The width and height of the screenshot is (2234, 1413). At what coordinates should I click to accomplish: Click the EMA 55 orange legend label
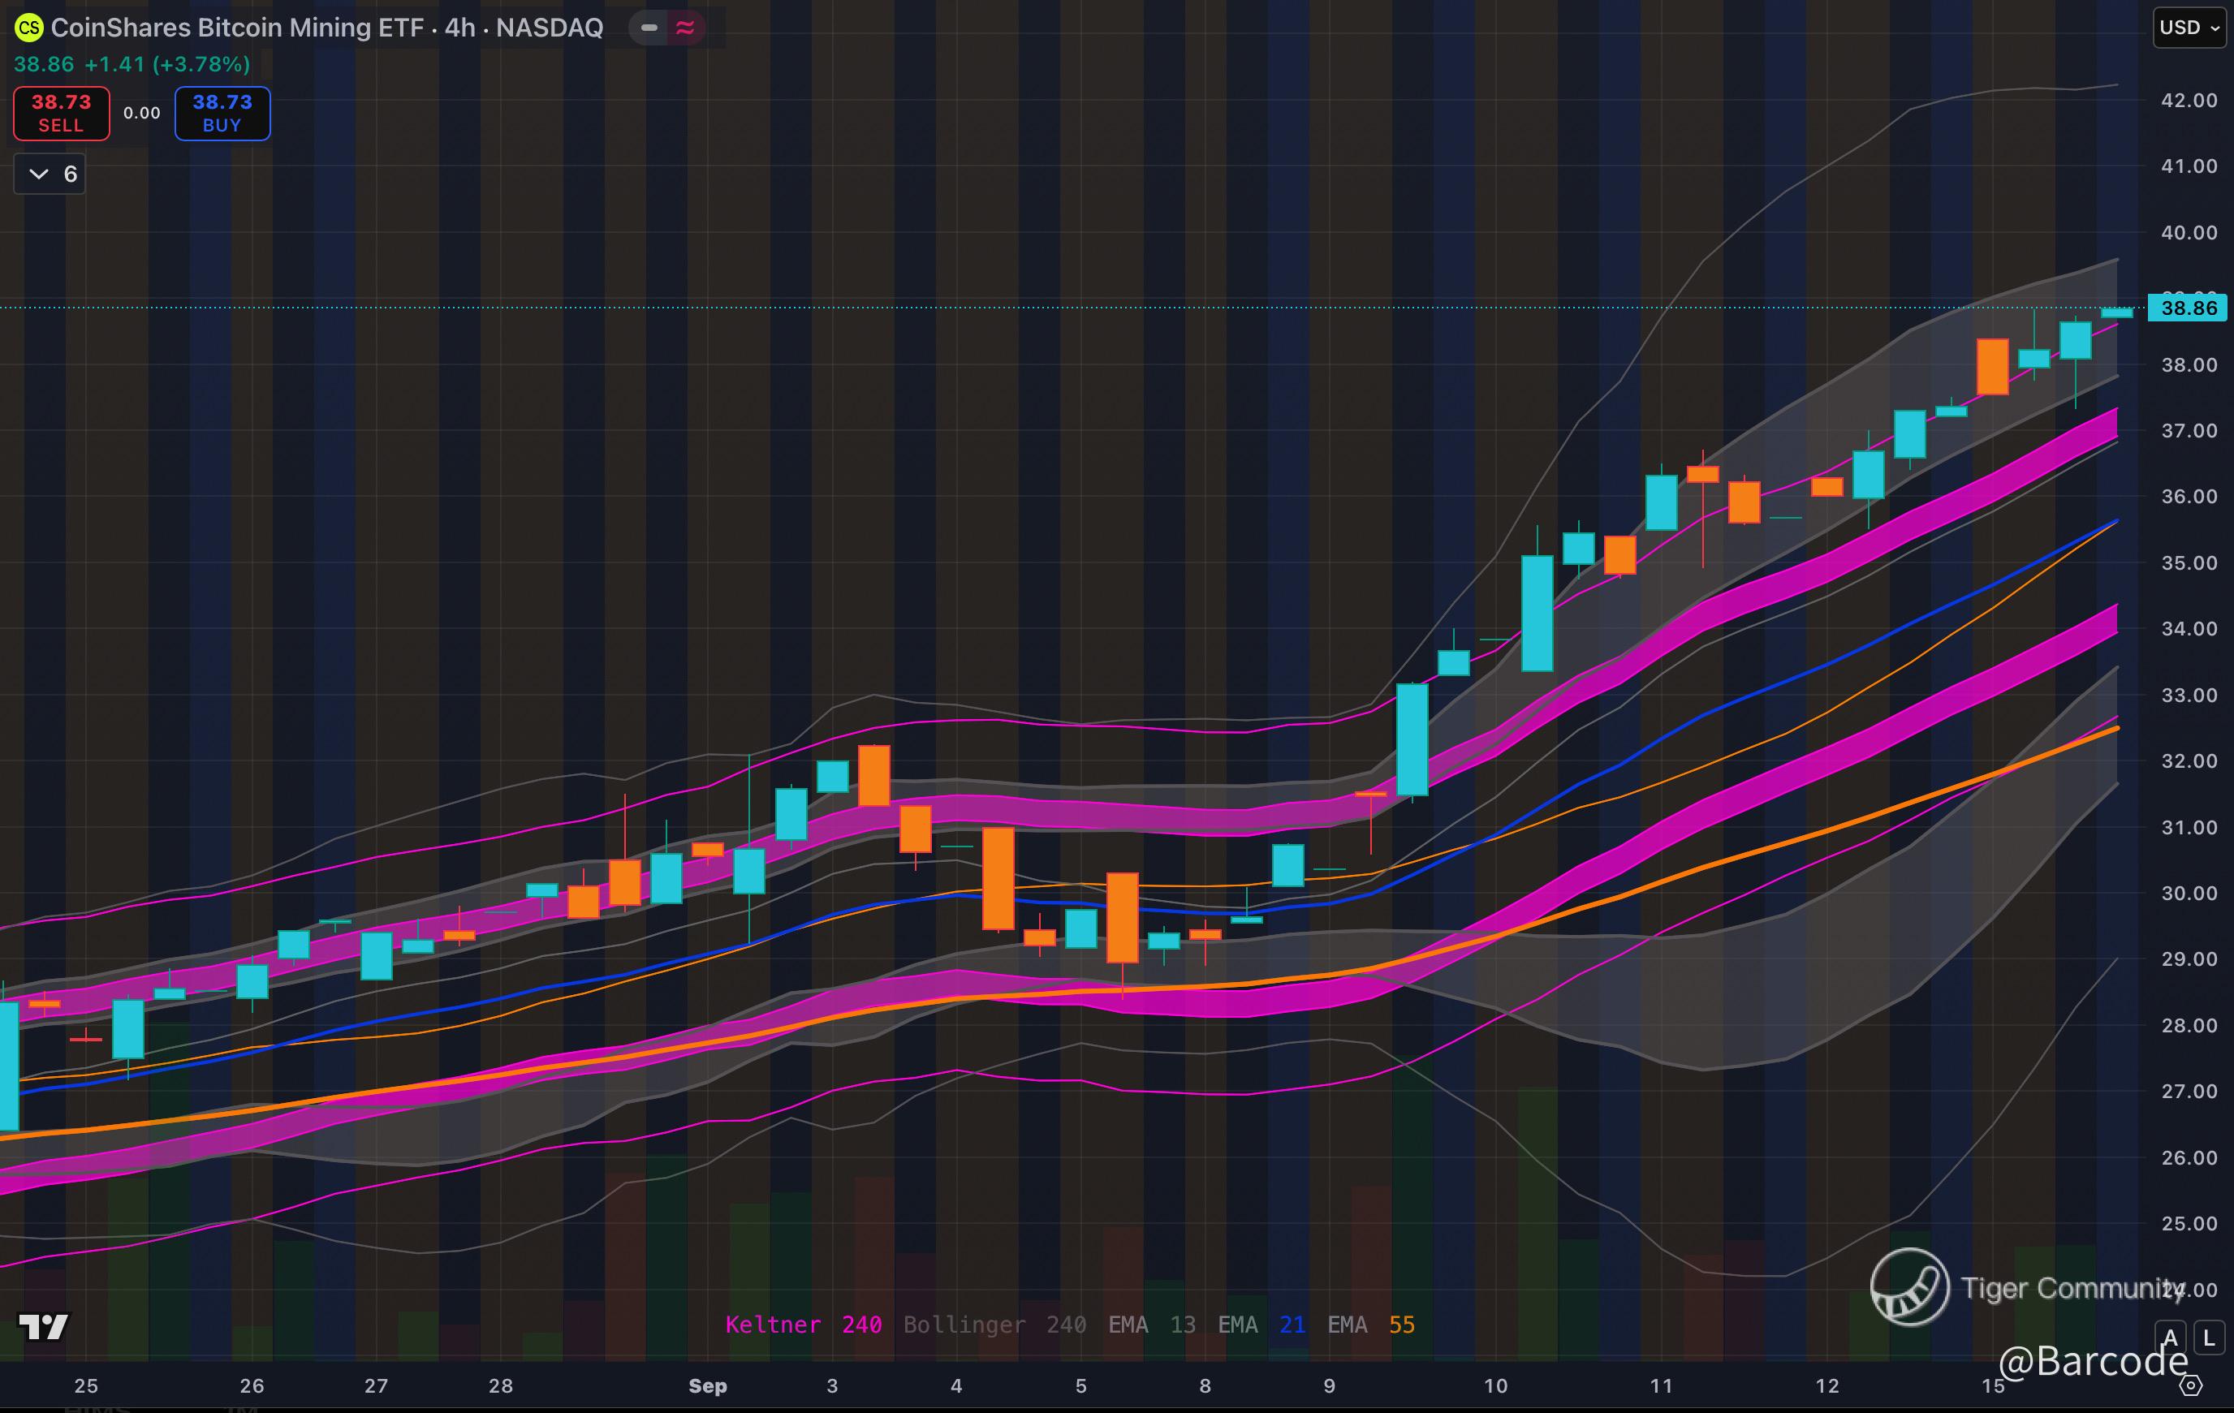tap(1370, 1325)
